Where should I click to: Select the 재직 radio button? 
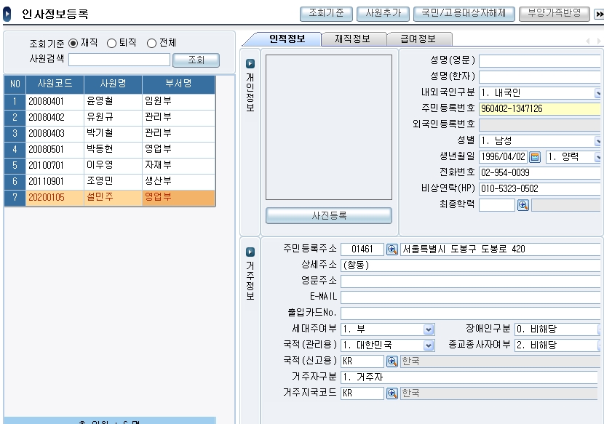[73, 44]
